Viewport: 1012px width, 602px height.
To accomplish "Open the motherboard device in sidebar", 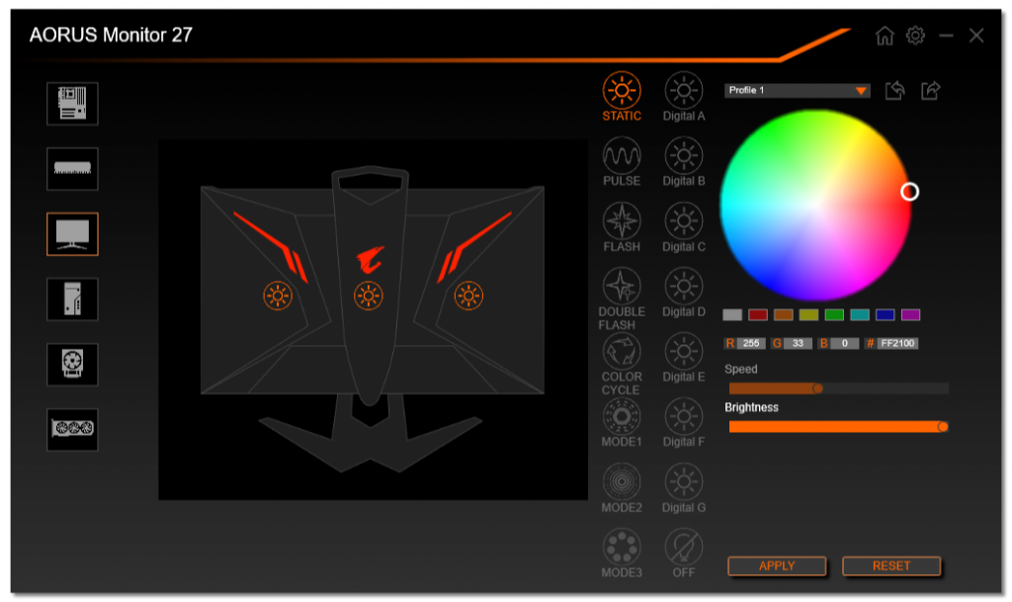I will (x=72, y=103).
